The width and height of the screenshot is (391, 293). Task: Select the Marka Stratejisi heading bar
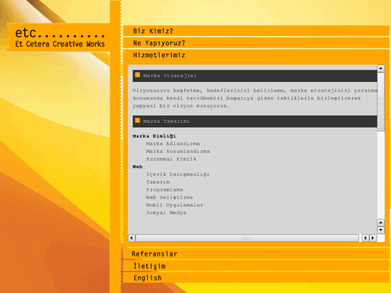point(255,76)
